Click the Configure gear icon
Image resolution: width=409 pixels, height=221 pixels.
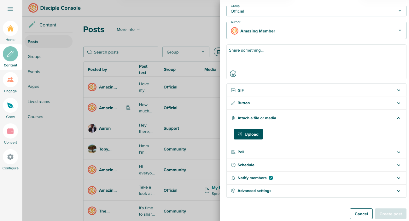point(10,157)
